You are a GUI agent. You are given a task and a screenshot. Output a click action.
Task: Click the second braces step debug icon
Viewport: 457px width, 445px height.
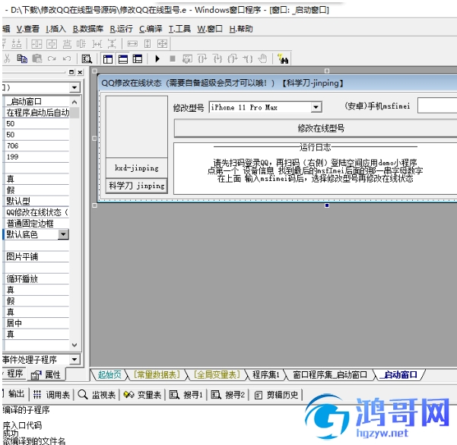point(217,59)
